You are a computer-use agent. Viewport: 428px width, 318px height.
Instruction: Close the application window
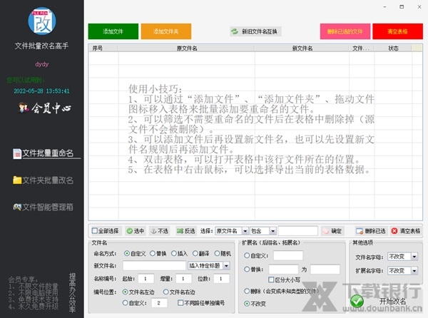tap(419, 7)
